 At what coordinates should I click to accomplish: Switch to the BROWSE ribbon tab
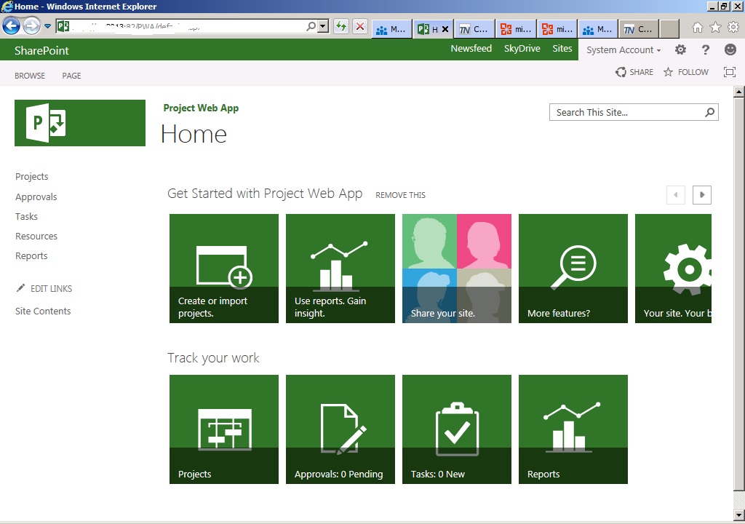[29, 76]
